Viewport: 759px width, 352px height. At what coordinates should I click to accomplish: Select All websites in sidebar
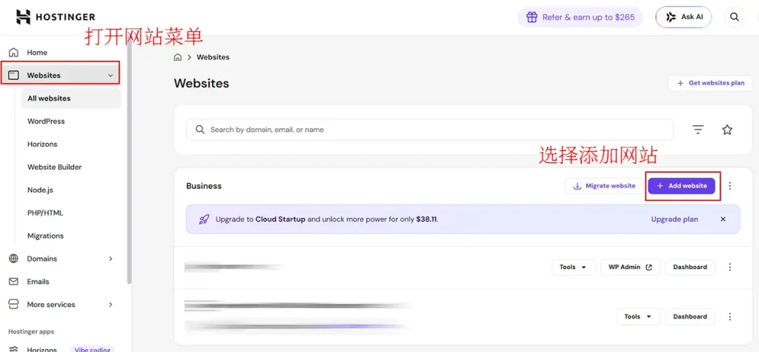pyautogui.click(x=71, y=99)
